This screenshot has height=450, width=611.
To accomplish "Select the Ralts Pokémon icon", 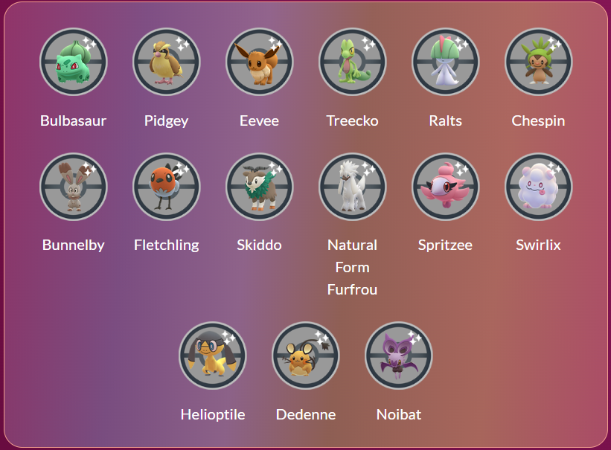I will pyautogui.click(x=445, y=62).
